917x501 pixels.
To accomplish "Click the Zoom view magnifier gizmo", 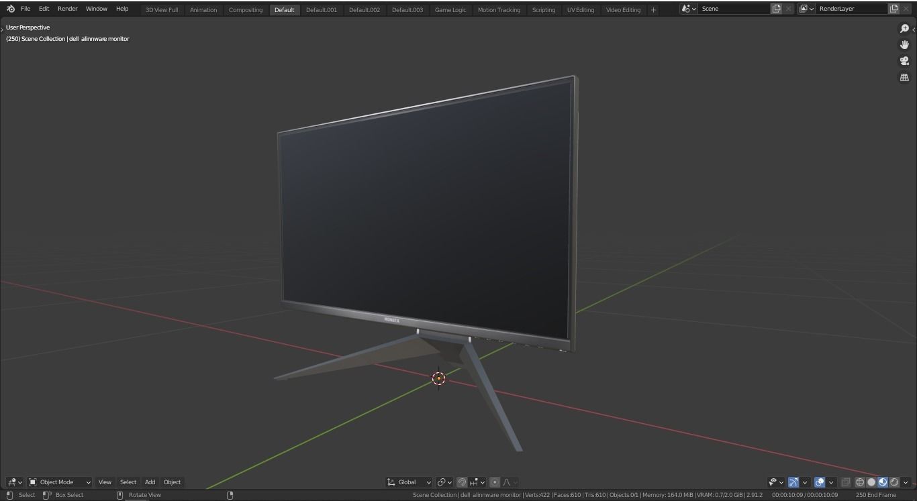I will coord(904,28).
